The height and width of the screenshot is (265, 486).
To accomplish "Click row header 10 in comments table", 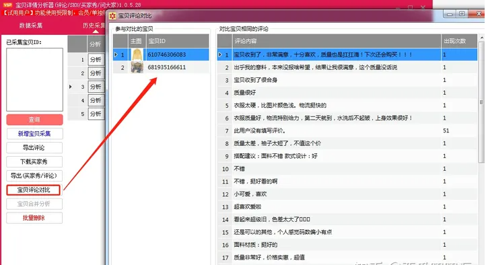I will tap(225, 169).
